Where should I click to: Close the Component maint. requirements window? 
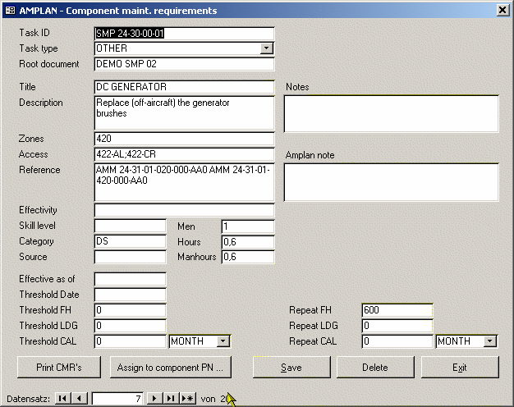502,11
